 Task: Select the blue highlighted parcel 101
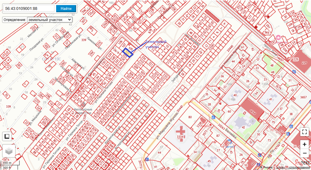(x=128, y=53)
